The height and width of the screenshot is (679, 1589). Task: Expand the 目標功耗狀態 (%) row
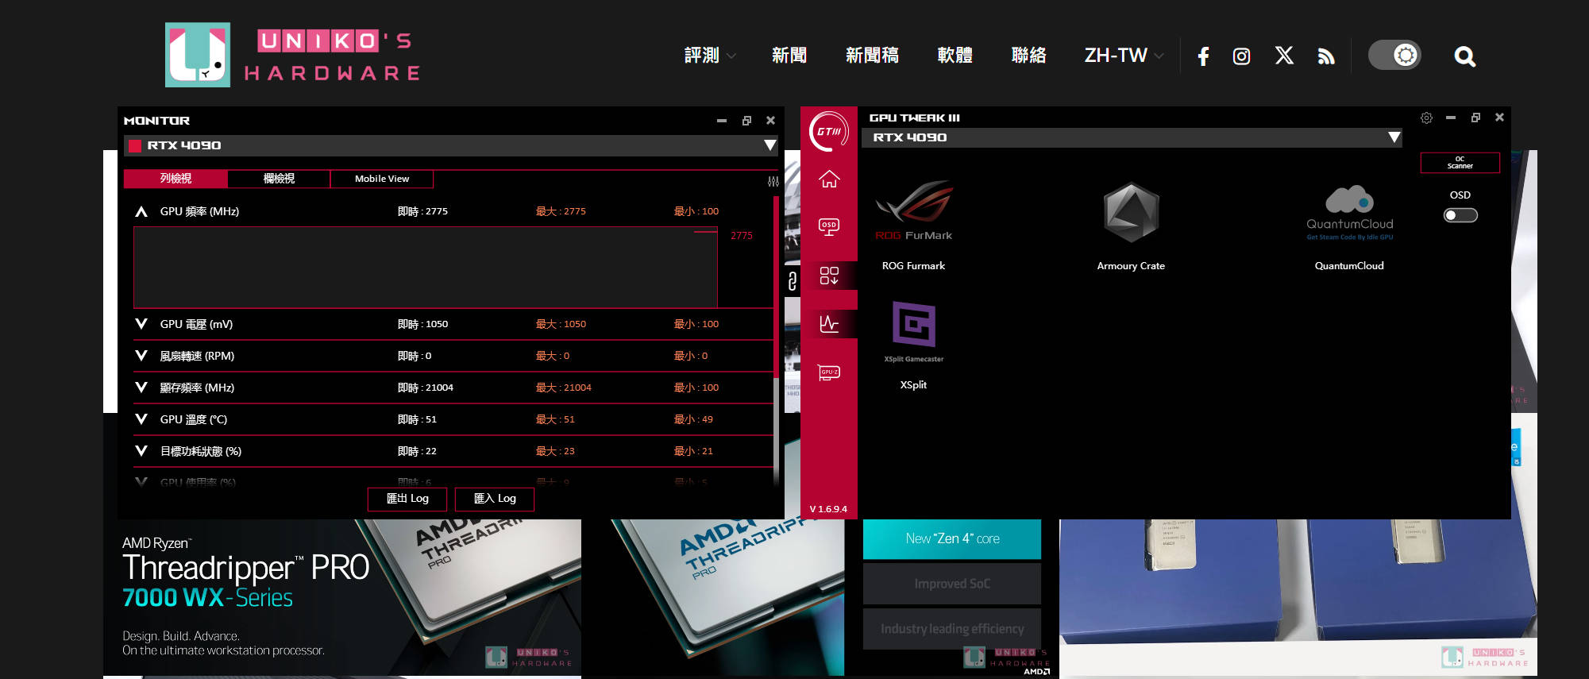click(x=141, y=451)
